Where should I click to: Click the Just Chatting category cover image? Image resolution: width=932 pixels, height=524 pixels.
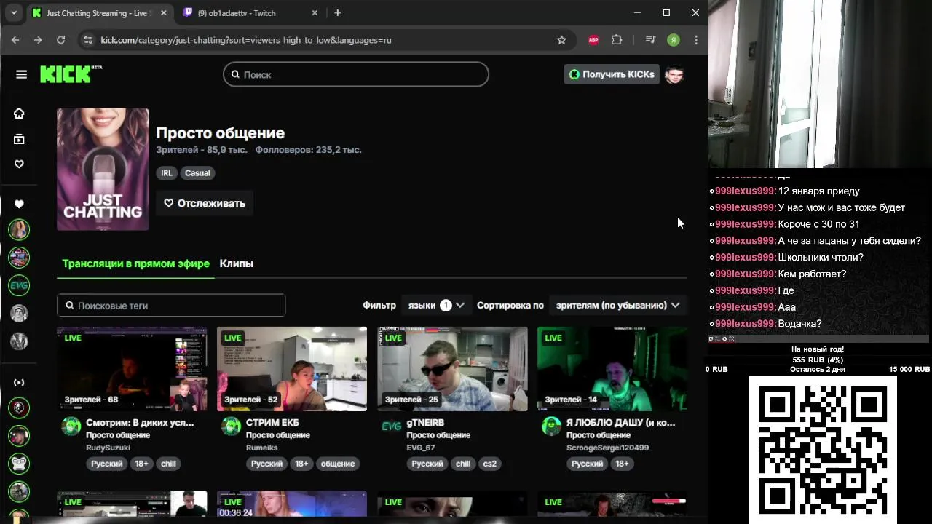[x=103, y=170]
